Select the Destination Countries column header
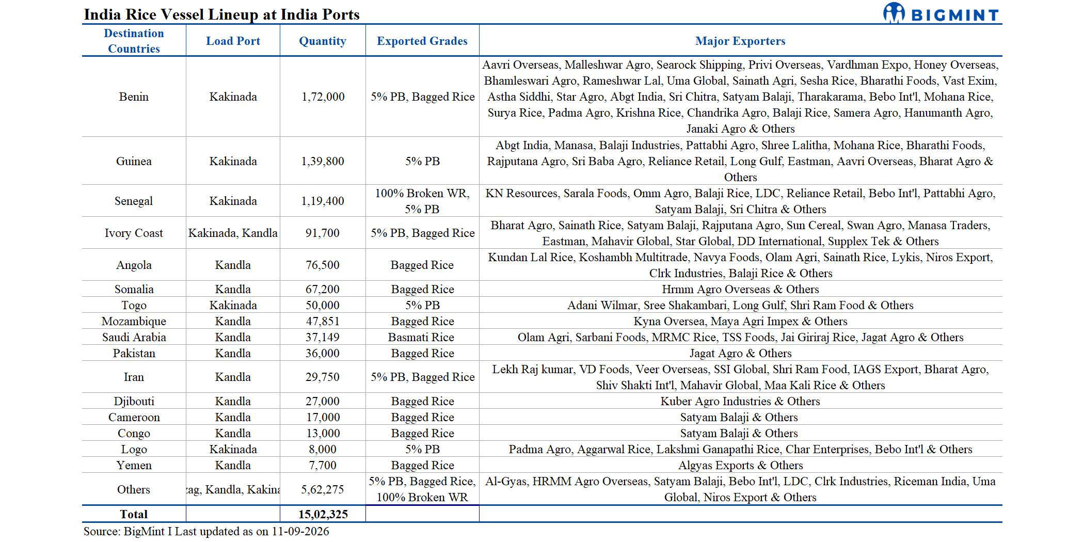 click(134, 41)
